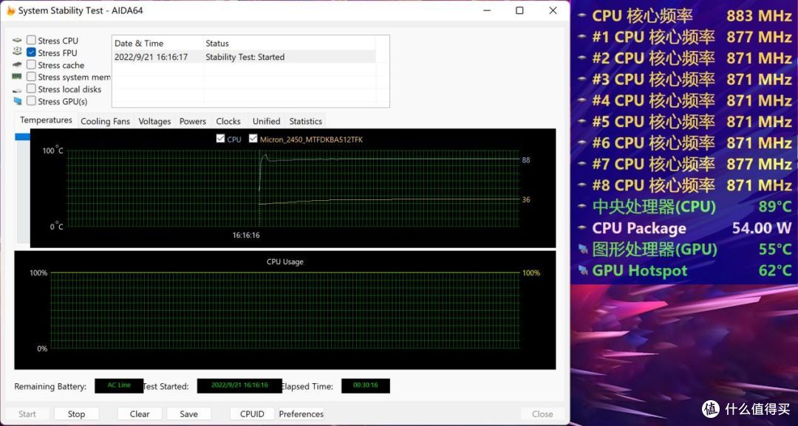Minimize the AIDA64 window
Image resolution: width=798 pixels, height=426 pixels.
(485, 10)
